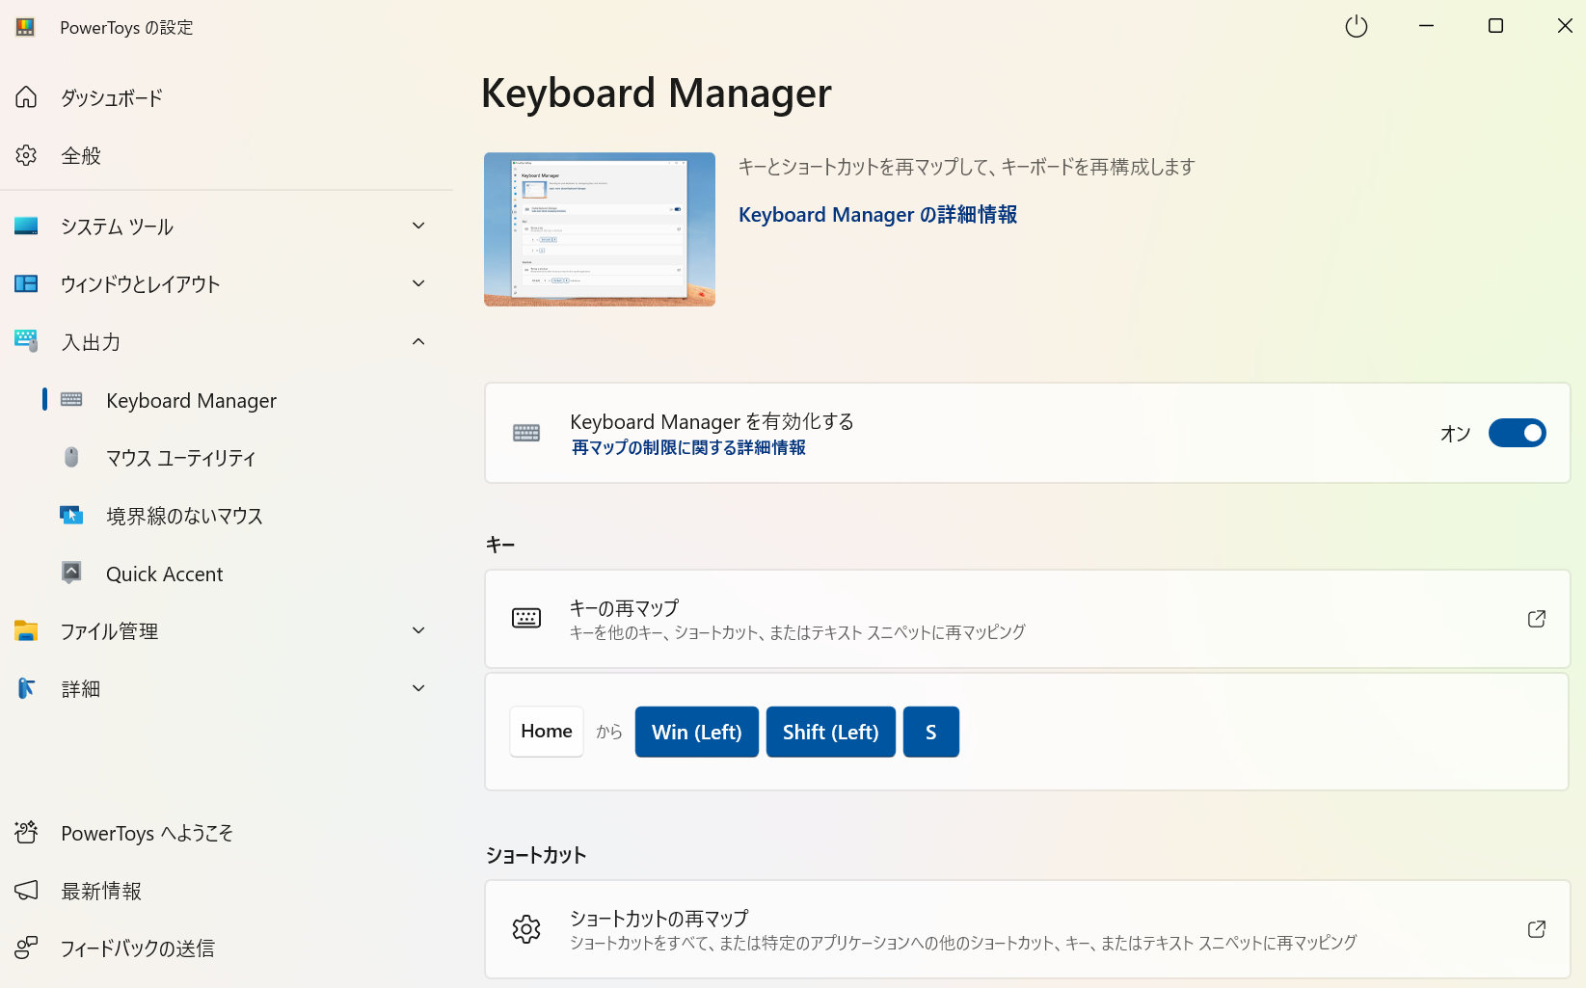Click the power button icon in title bar
This screenshot has width=1586, height=988.
tap(1357, 26)
